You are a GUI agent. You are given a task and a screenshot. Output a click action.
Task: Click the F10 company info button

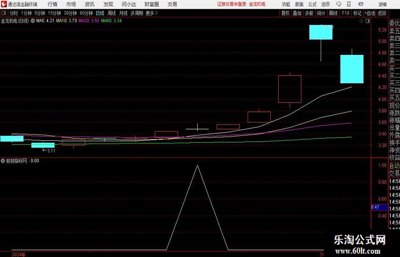tap(345, 13)
